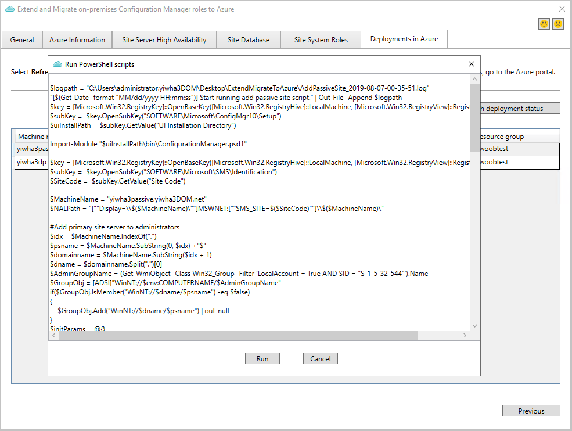Click the cloud icon on Run PowerShell scripts dialog
This screenshot has width=572, height=431.
click(58, 64)
